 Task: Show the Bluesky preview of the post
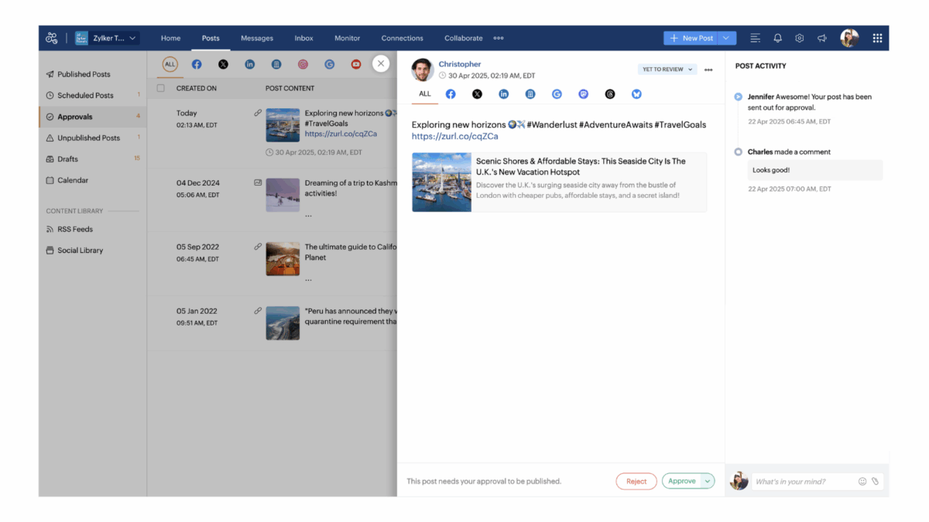click(636, 94)
